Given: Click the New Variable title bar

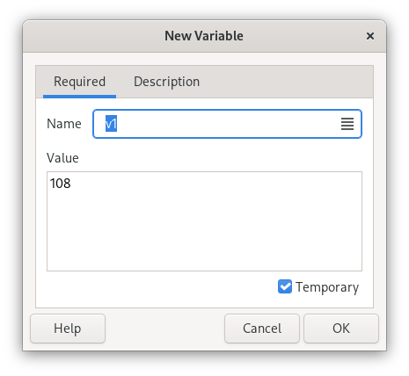Looking at the screenshot, I should coord(204,36).
